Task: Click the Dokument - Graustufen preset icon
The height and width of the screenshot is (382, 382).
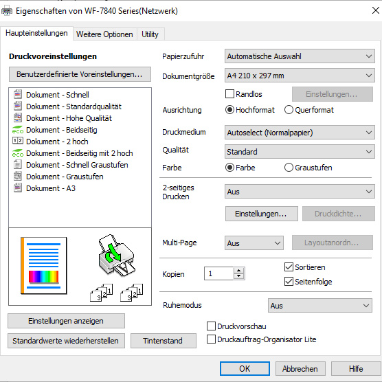Action: (x=18, y=176)
